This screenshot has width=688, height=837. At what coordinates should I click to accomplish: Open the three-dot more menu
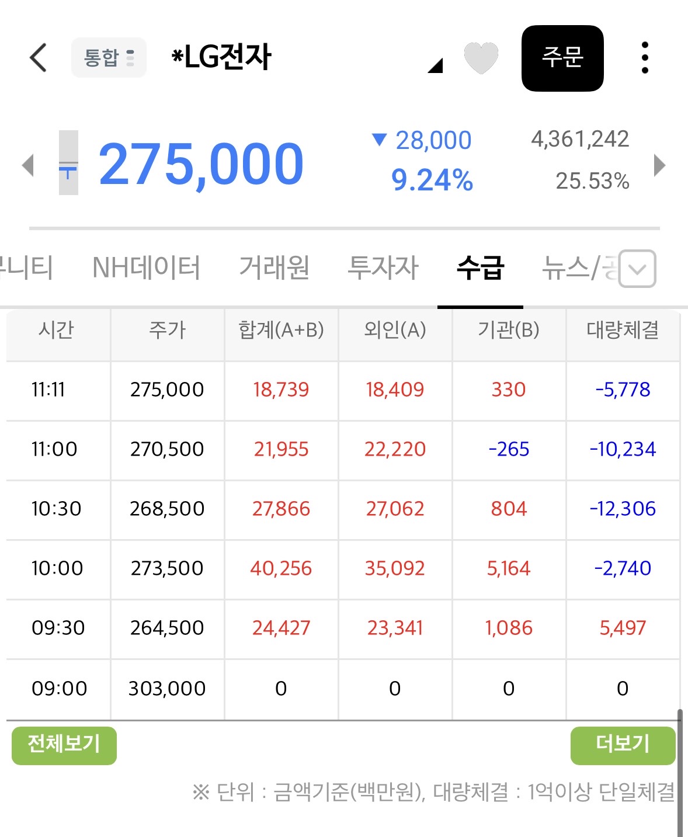(645, 58)
